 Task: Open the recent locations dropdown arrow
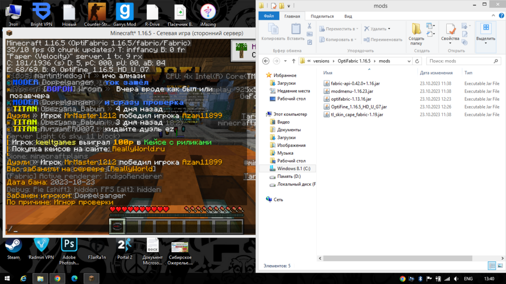pyautogui.click(x=285, y=61)
